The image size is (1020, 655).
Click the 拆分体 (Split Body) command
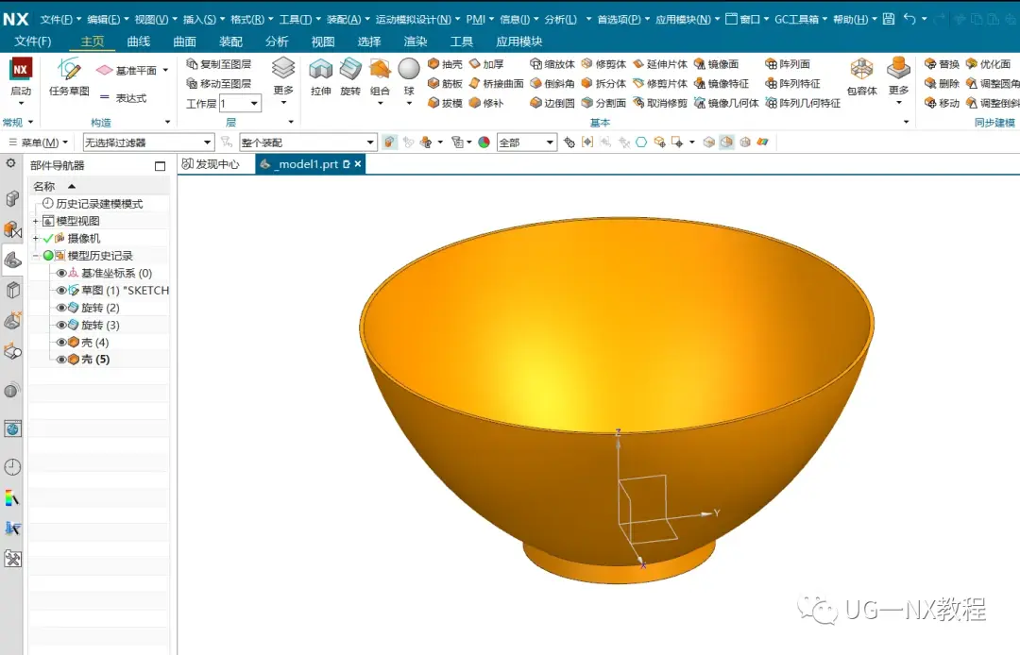[x=603, y=83]
